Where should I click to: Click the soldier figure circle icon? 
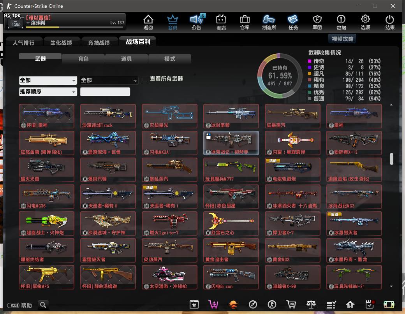pos(272,305)
